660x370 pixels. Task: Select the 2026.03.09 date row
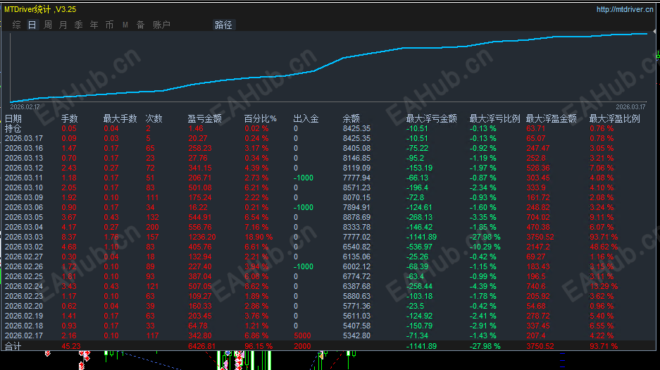tap(23, 197)
